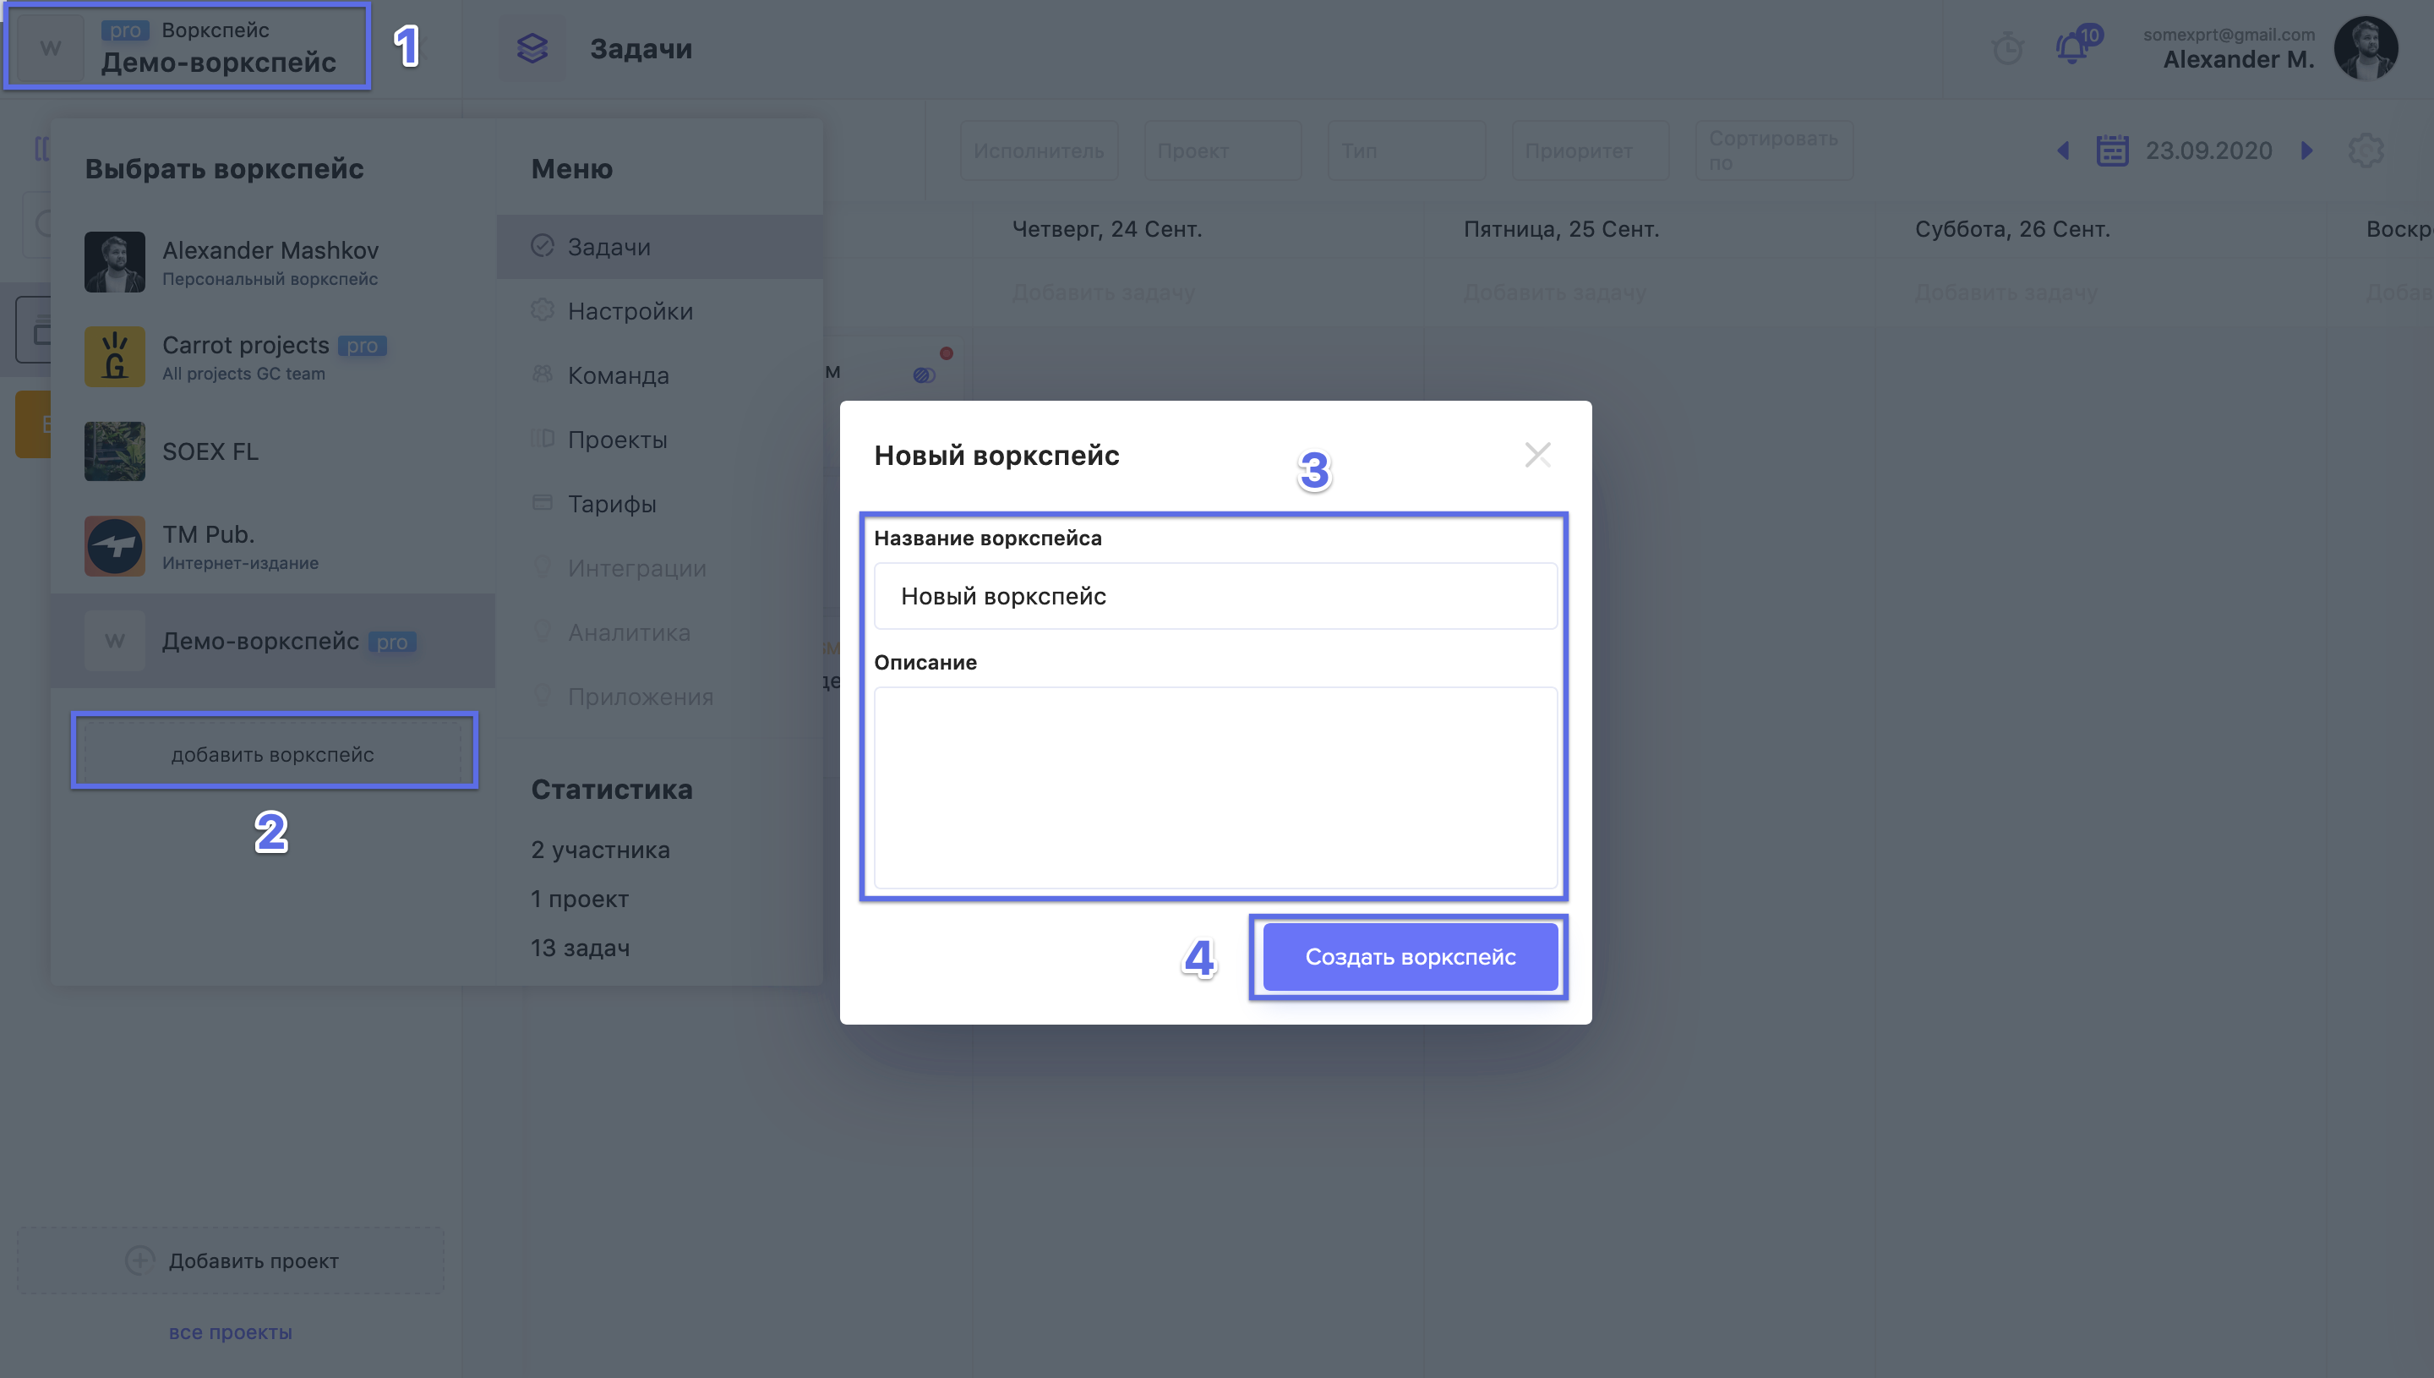Viewport: 2434px width, 1378px height.
Task: Open the все проекты link
Action: pyautogui.click(x=230, y=1332)
